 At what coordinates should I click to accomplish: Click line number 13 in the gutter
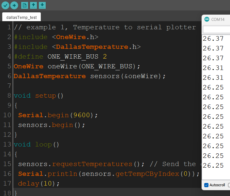[7, 145]
